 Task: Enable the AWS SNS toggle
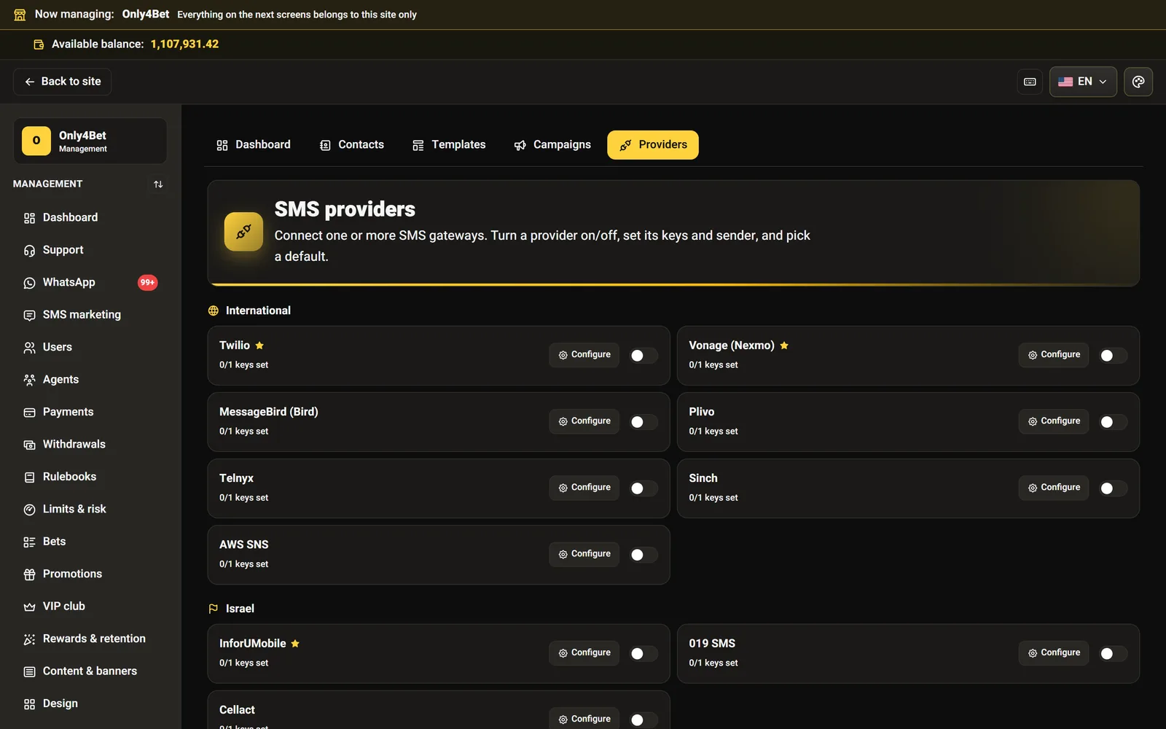click(x=643, y=555)
